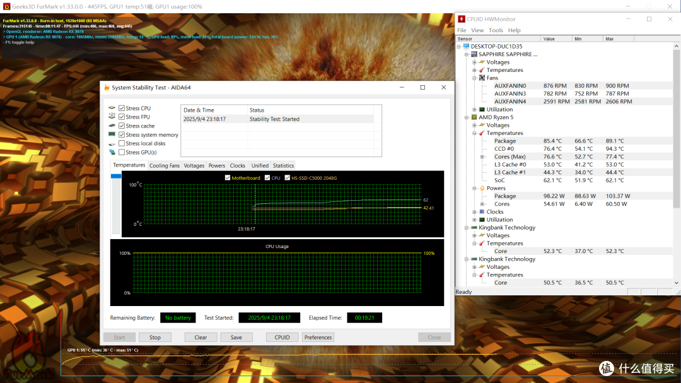Open the Tools menu in HWMonitor
Viewport: 681px width, 383px height.
coord(496,30)
